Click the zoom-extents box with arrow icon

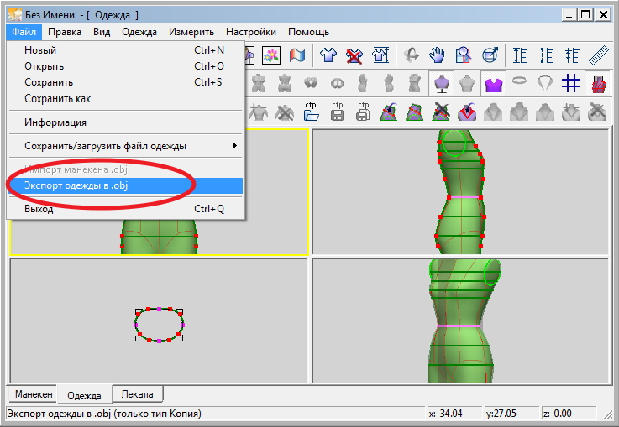pos(490,55)
